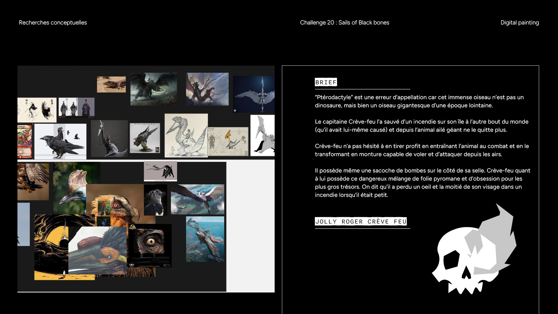Click the blue background pterodactyl 3D render

pos(254,94)
